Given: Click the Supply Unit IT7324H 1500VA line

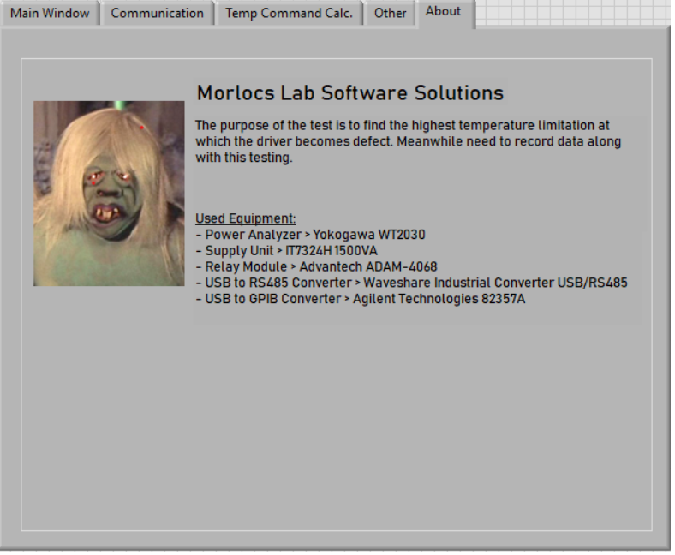Looking at the screenshot, I should (x=286, y=251).
